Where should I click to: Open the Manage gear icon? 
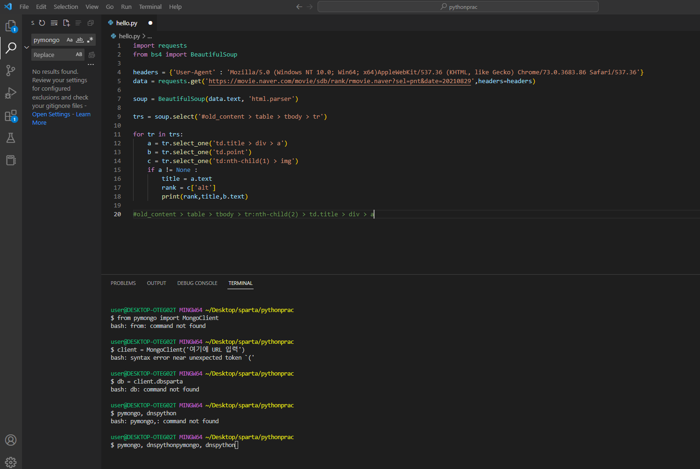(11, 462)
